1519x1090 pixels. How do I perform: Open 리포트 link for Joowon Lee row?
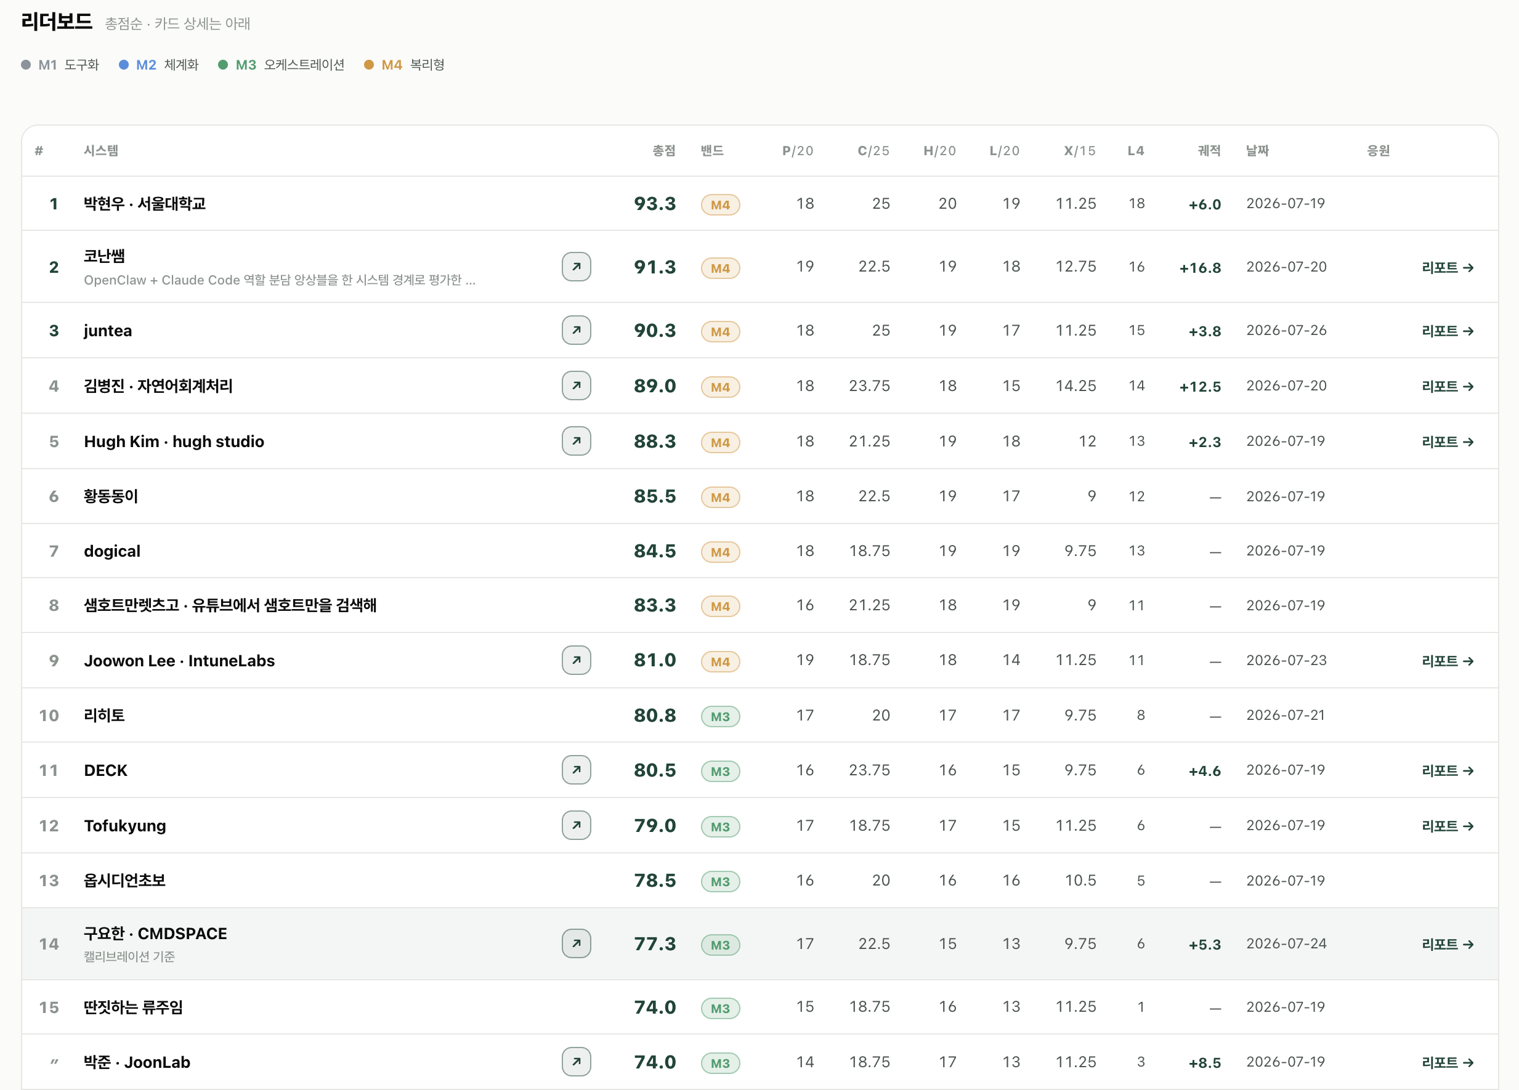tap(1448, 661)
